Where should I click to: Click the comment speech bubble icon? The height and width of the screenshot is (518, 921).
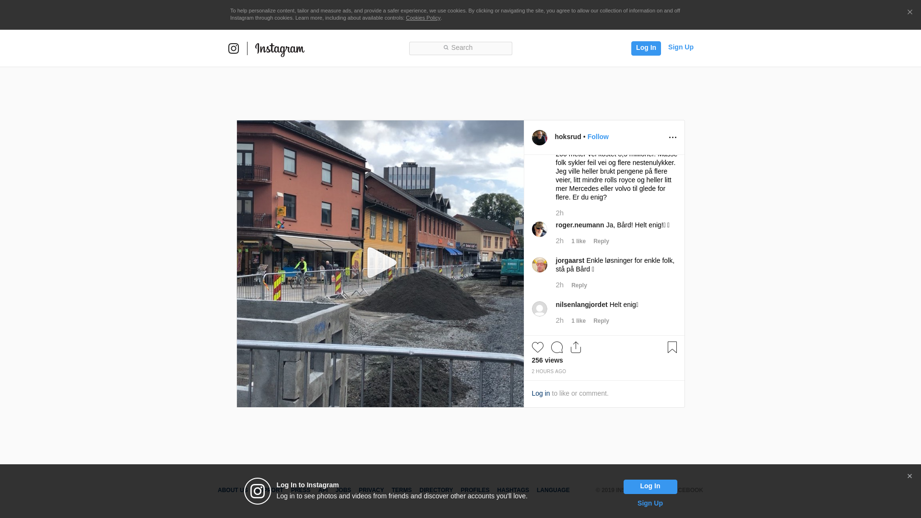pyautogui.click(x=557, y=347)
